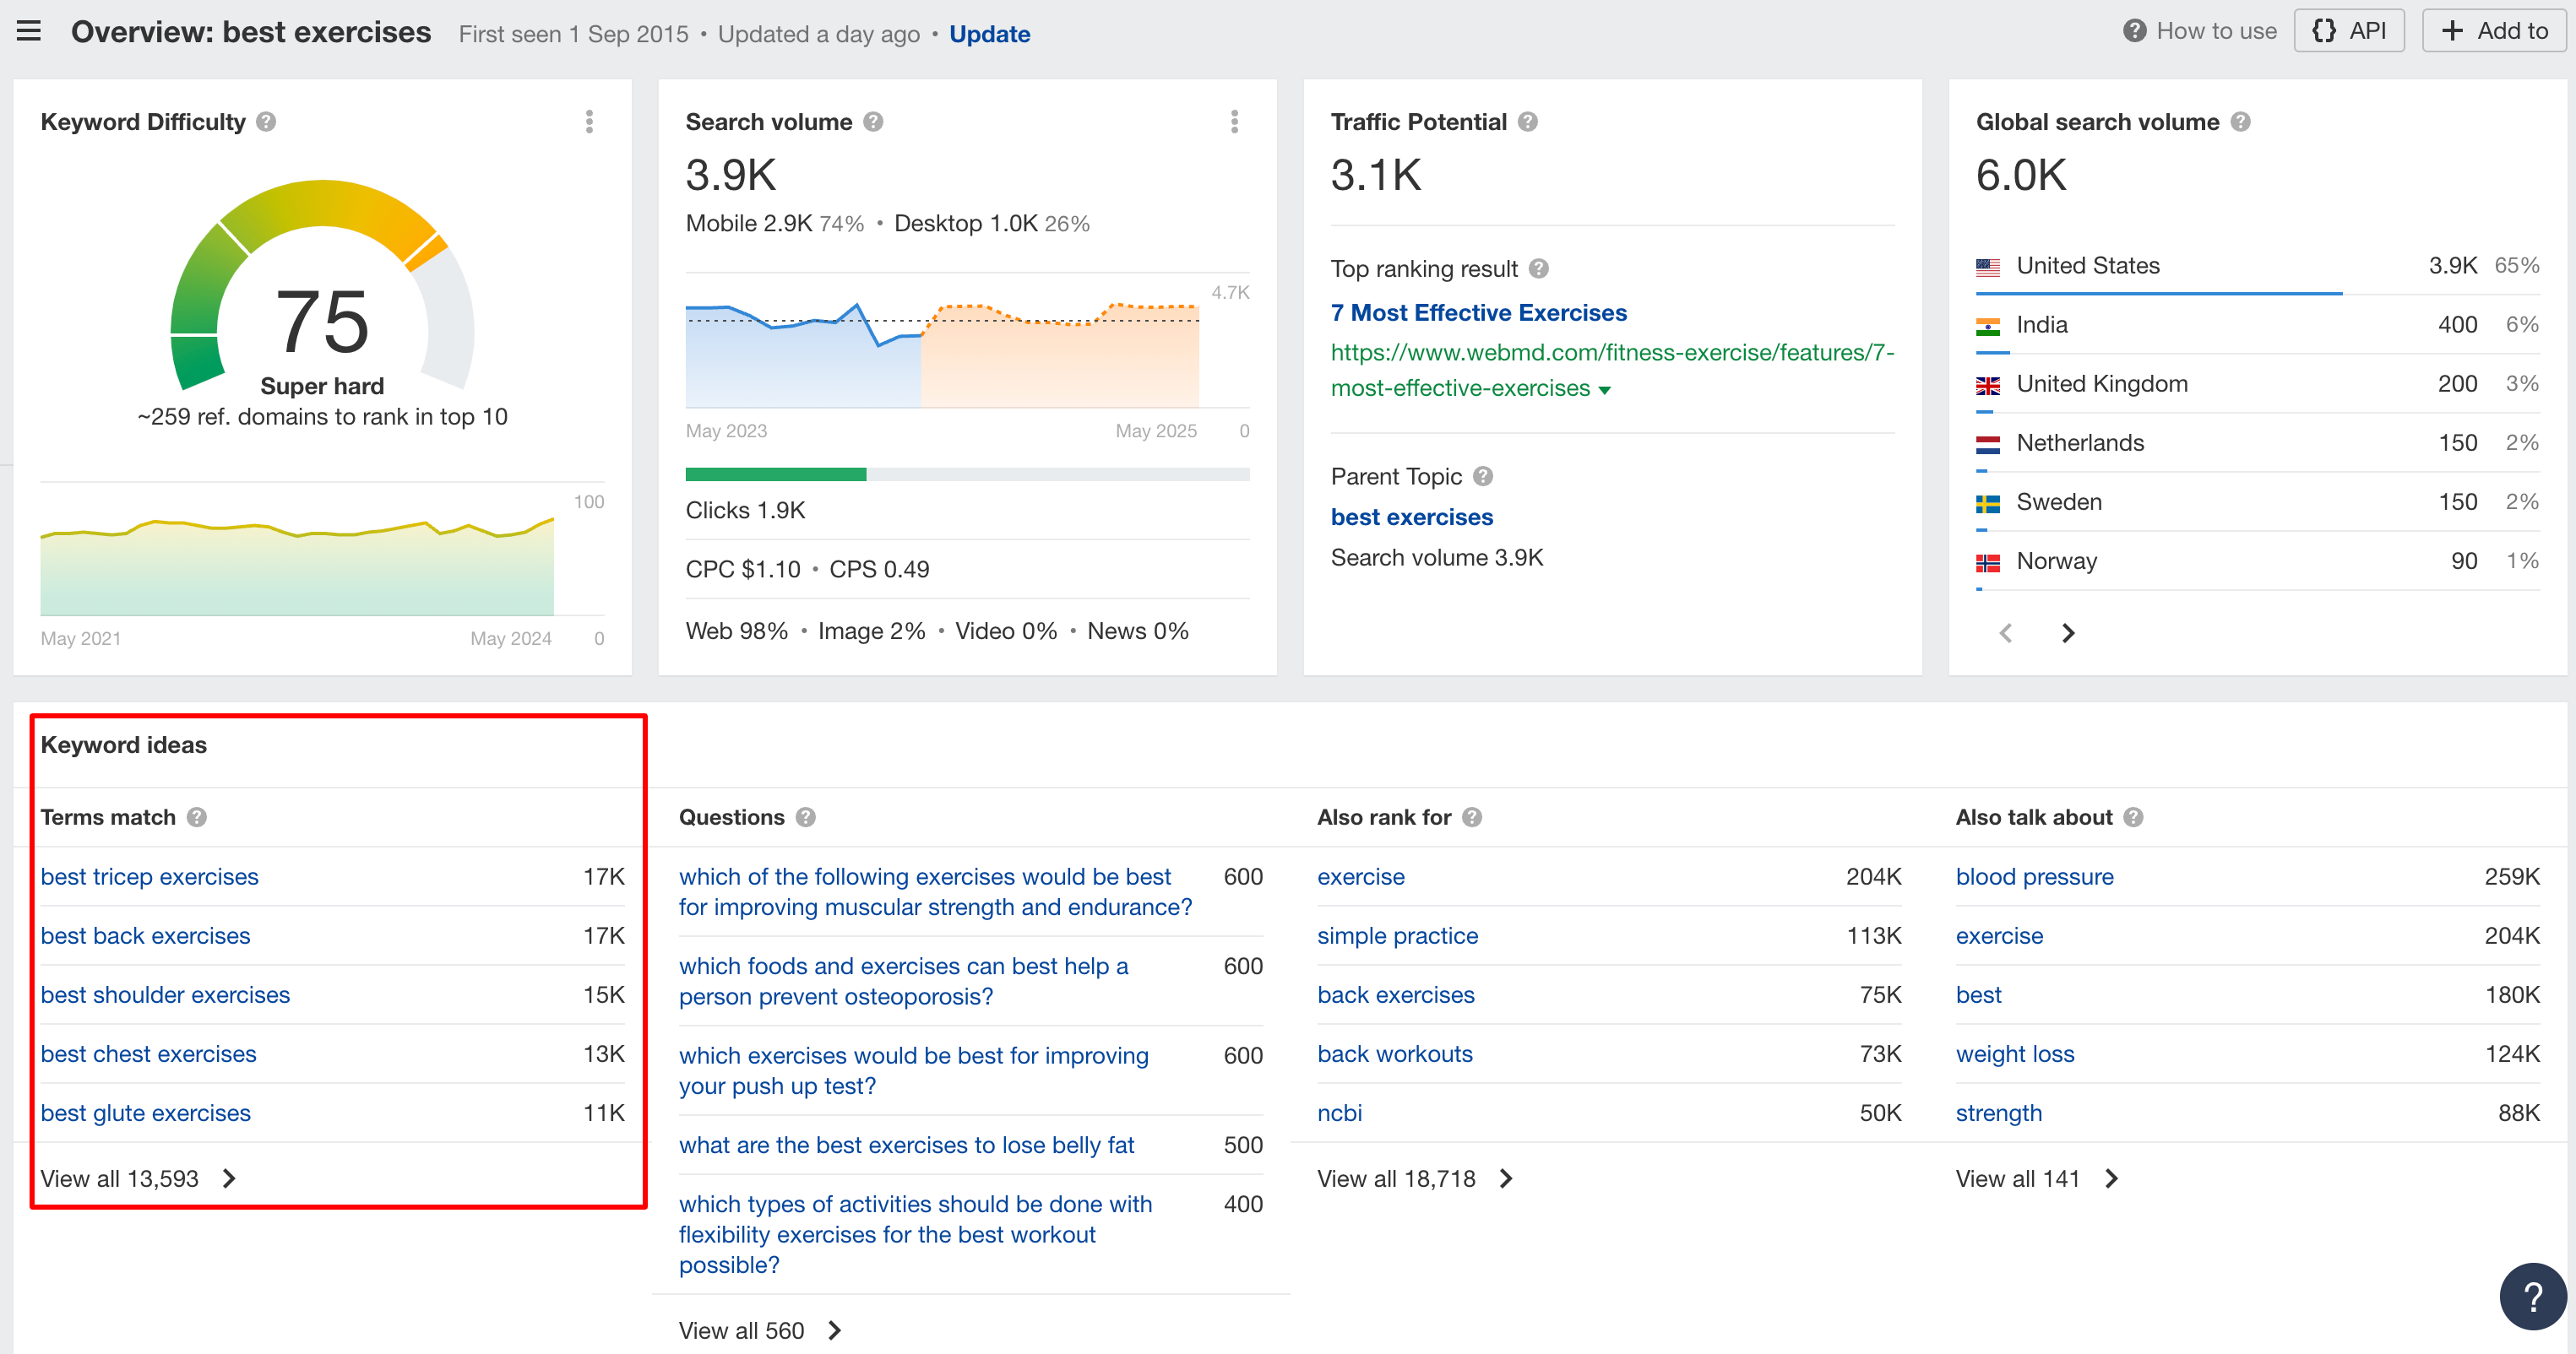Click the Keyword Difficulty history chart
This screenshot has width=2576, height=1354.
297,566
